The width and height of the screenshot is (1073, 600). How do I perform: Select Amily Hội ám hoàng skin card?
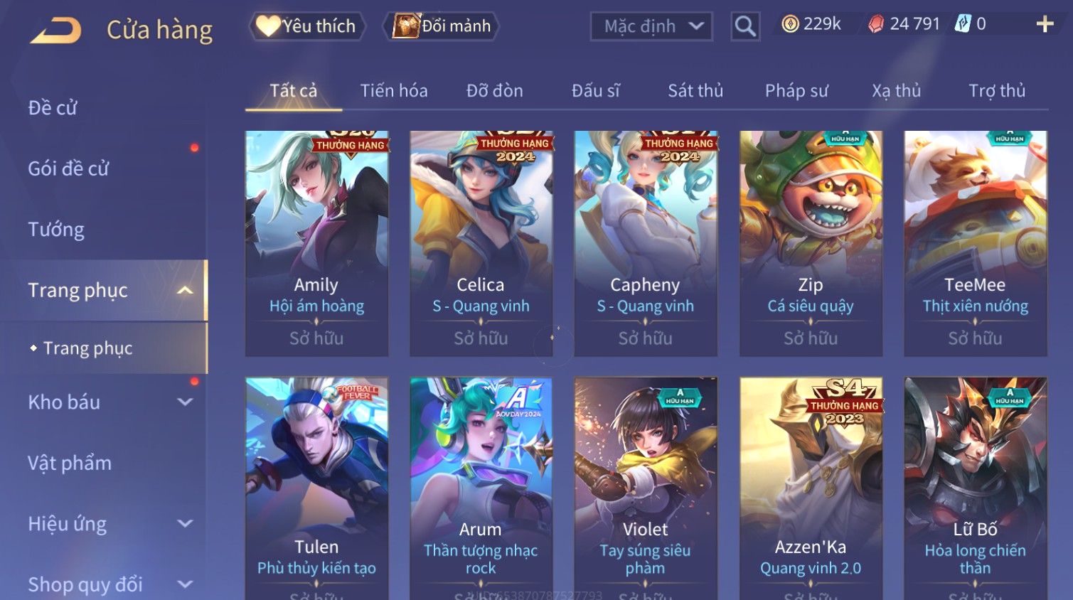[317, 243]
